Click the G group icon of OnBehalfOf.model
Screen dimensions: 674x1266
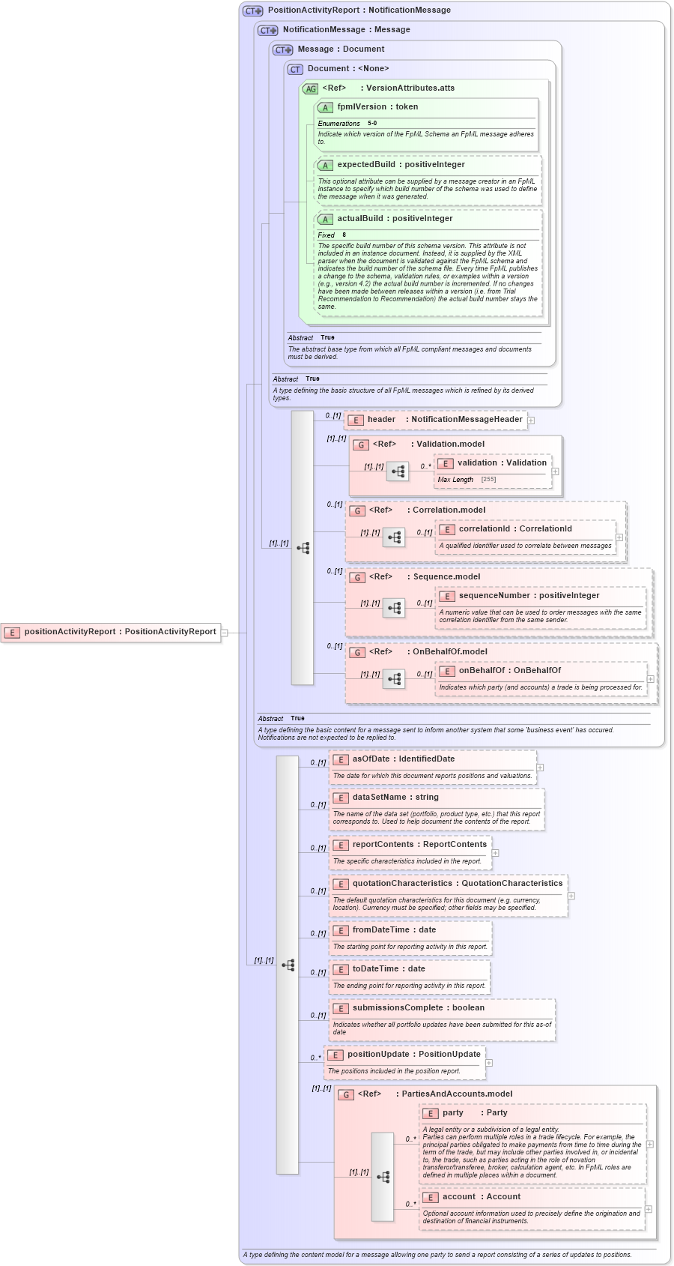(x=357, y=652)
